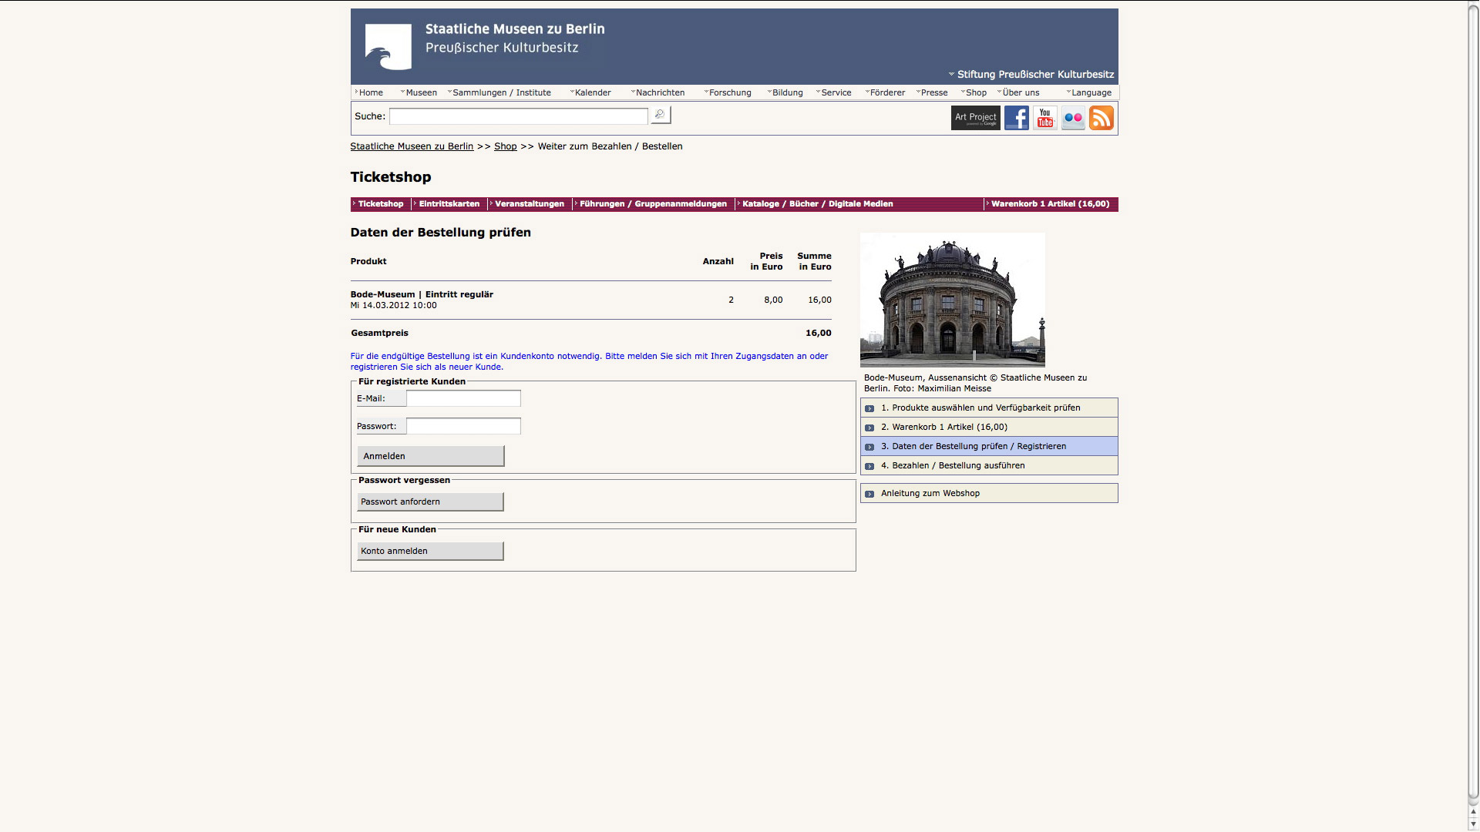Click the Shop breadcrumb link
This screenshot has height=832, width=1480.
505,146
